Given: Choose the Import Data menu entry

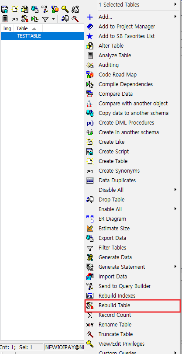Looking at the screenshot, I should click(132, 277).
